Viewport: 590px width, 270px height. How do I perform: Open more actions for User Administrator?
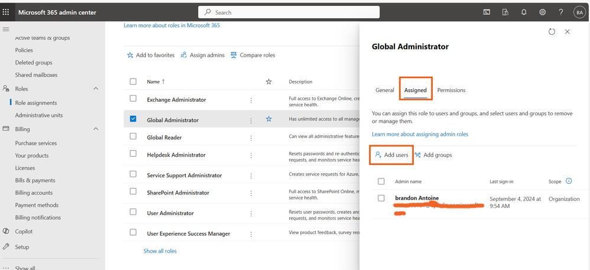tap(251, 214)
